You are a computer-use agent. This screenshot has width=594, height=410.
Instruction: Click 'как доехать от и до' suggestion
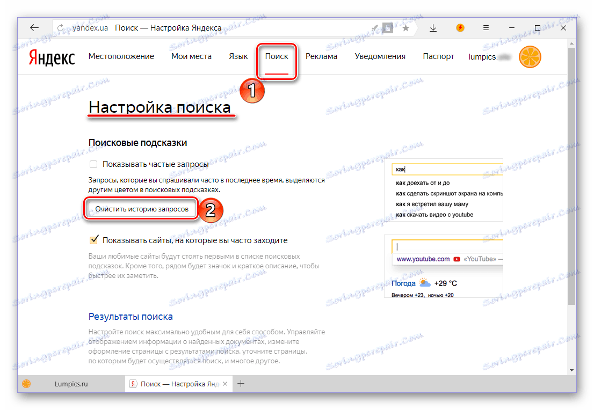coord(423,183)
